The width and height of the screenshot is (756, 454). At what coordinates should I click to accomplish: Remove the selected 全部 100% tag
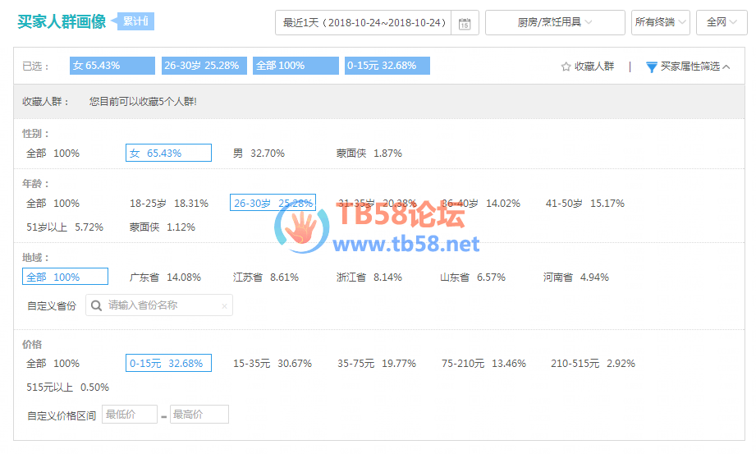tap(296, 66)
